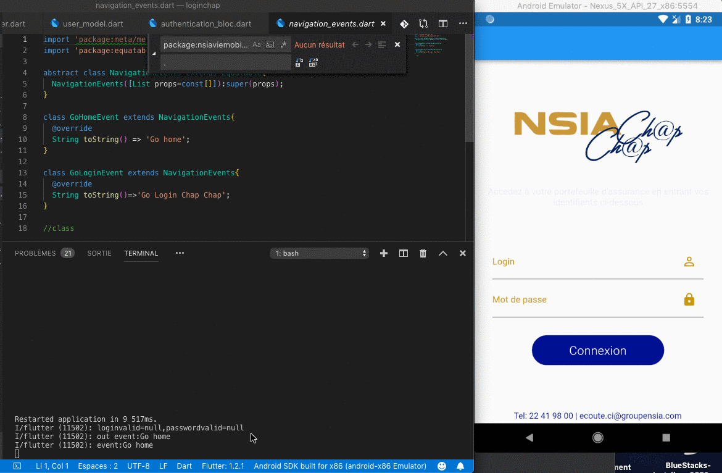The image size is (722, 473).
Task: Focus the find input with package:nsiaviemobi
Action: coord(205,44)
